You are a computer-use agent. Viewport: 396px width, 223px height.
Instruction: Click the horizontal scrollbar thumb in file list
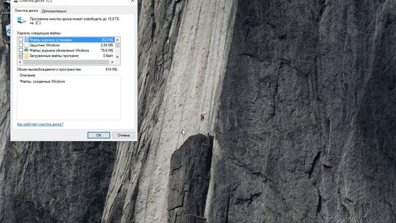click(x=66, y=62)
